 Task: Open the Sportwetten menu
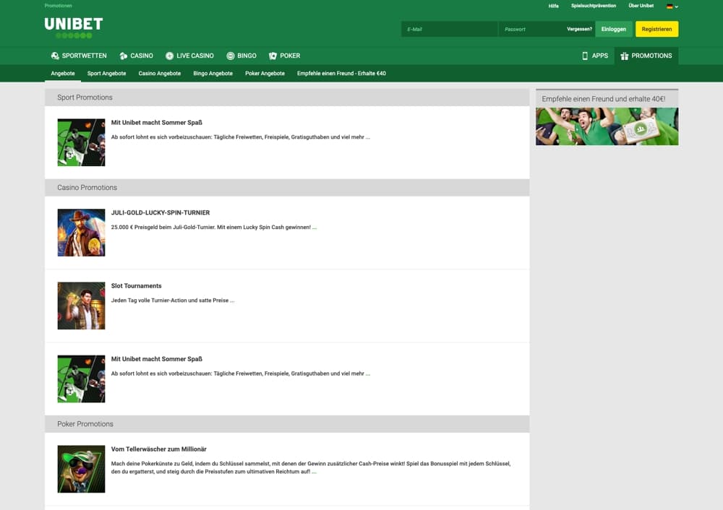click(79, 56)
